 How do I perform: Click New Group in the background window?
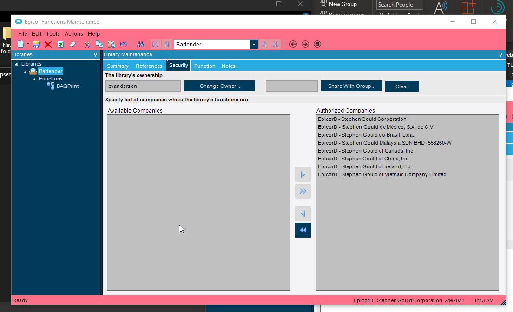tap(339, 4)
